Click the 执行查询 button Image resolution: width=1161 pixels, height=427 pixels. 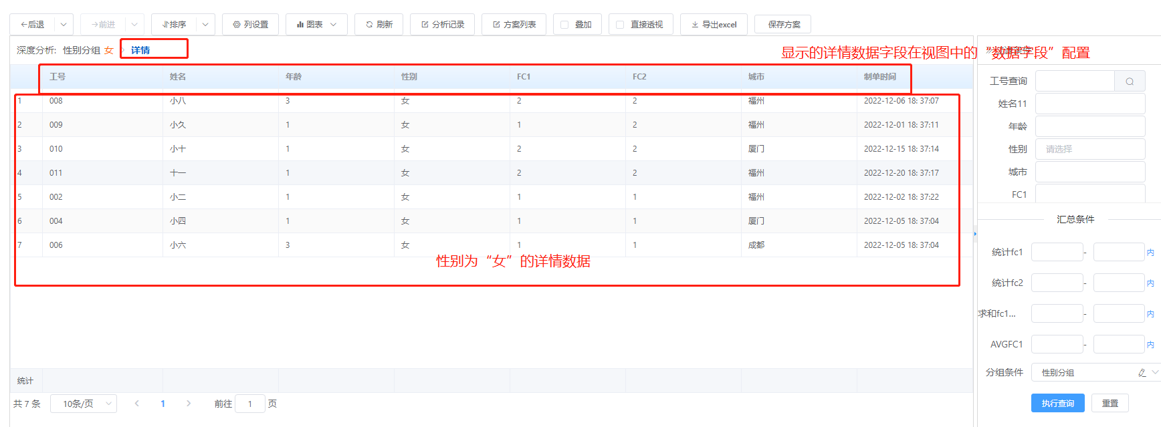pyautogui.click(x=1057, y=404)
